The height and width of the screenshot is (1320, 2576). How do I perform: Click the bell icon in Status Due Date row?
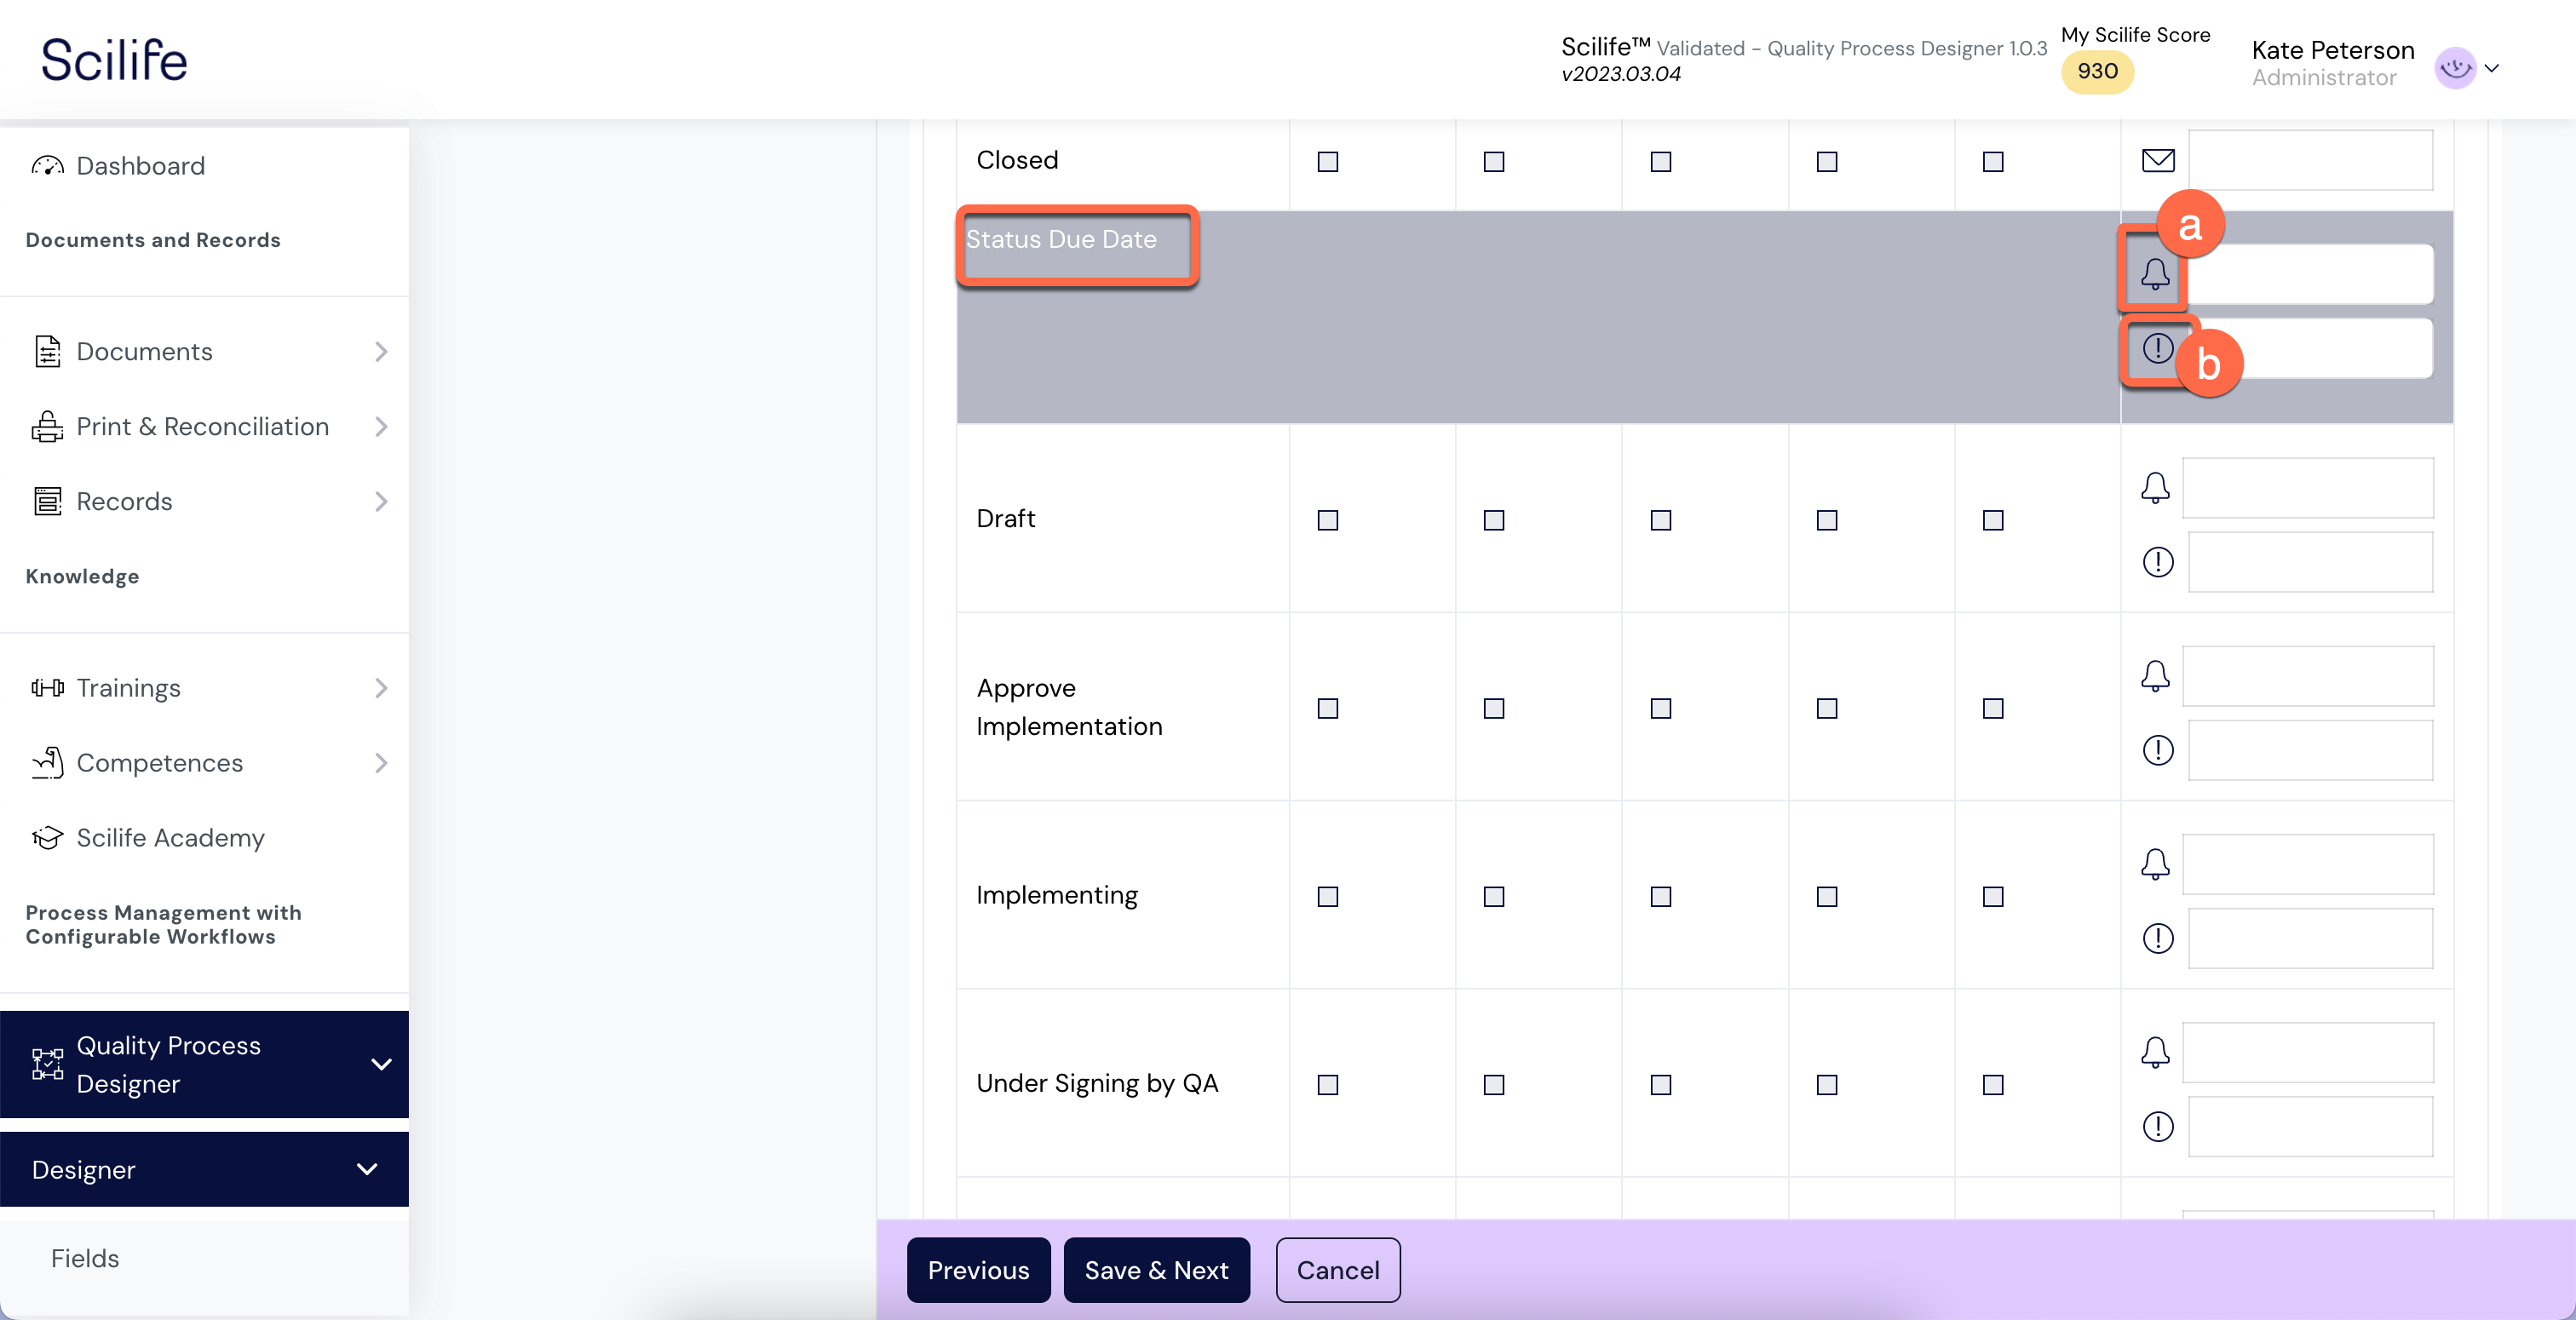pyautogui.click(x=2155, y=274)
